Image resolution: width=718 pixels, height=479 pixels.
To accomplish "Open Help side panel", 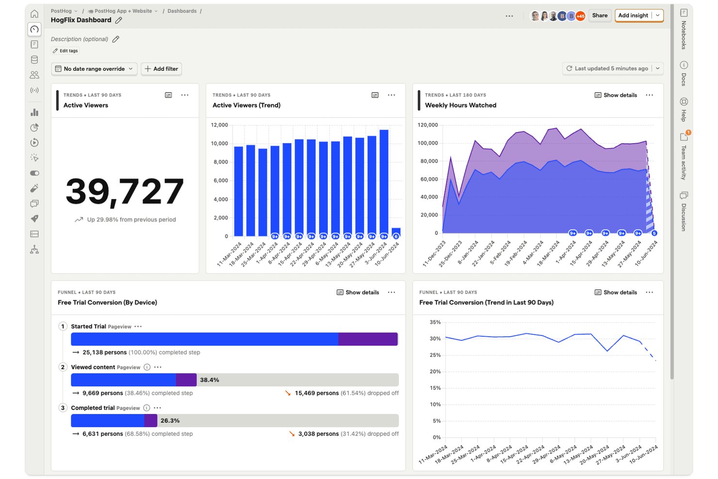I will click(x=684, y=109).
